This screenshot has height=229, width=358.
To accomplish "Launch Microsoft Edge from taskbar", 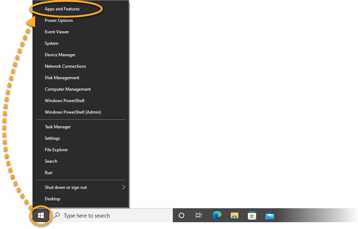I will 217,215.
